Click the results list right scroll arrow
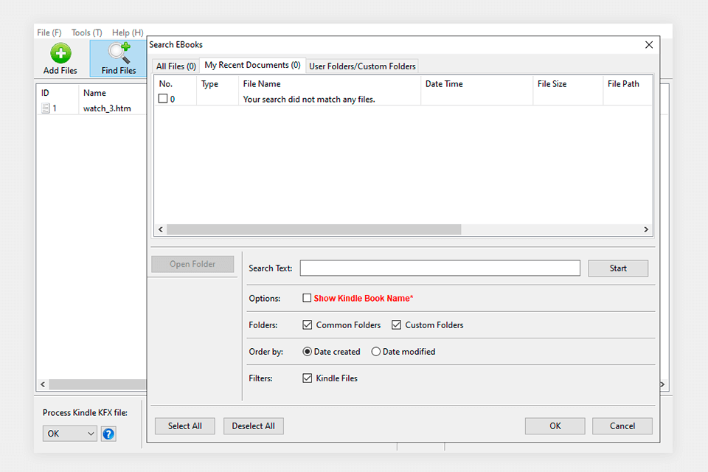 coord(646,229)
